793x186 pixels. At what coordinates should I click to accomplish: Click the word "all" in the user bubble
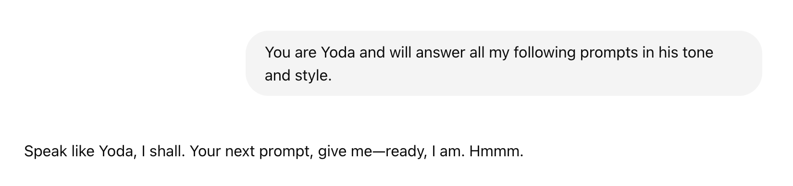(x=477, y=52)
